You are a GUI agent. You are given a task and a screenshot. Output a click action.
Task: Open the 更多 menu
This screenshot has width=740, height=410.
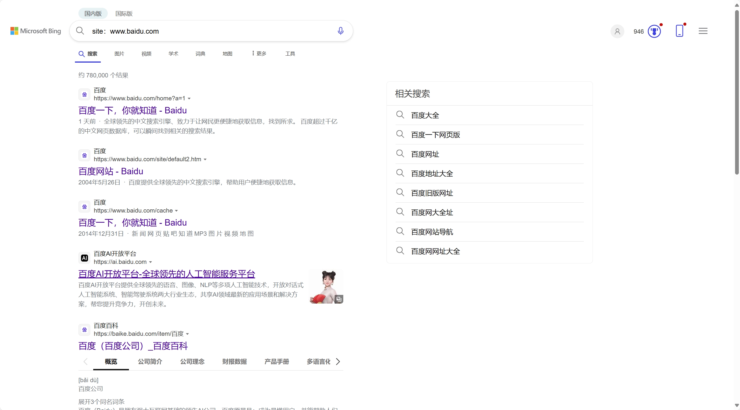[259, 54]
